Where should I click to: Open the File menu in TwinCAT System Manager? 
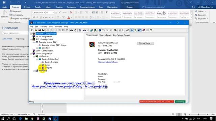[x=31, y=27]
